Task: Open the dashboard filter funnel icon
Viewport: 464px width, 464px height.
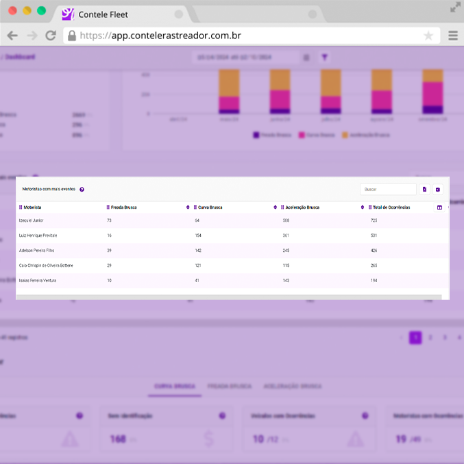Action: click(x=324, y=57)
